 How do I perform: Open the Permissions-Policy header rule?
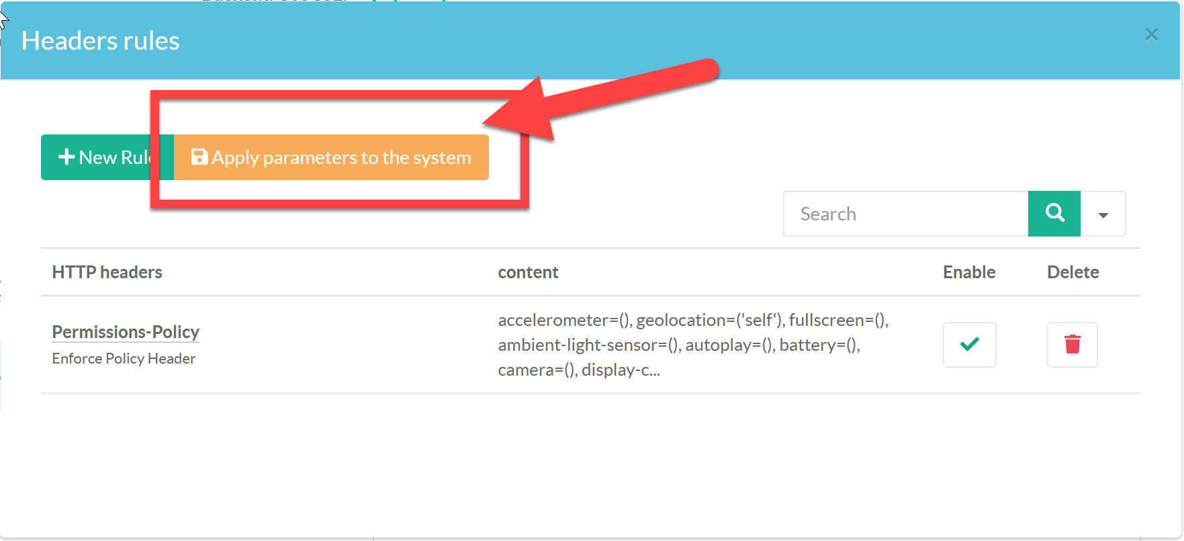point(126,332)
